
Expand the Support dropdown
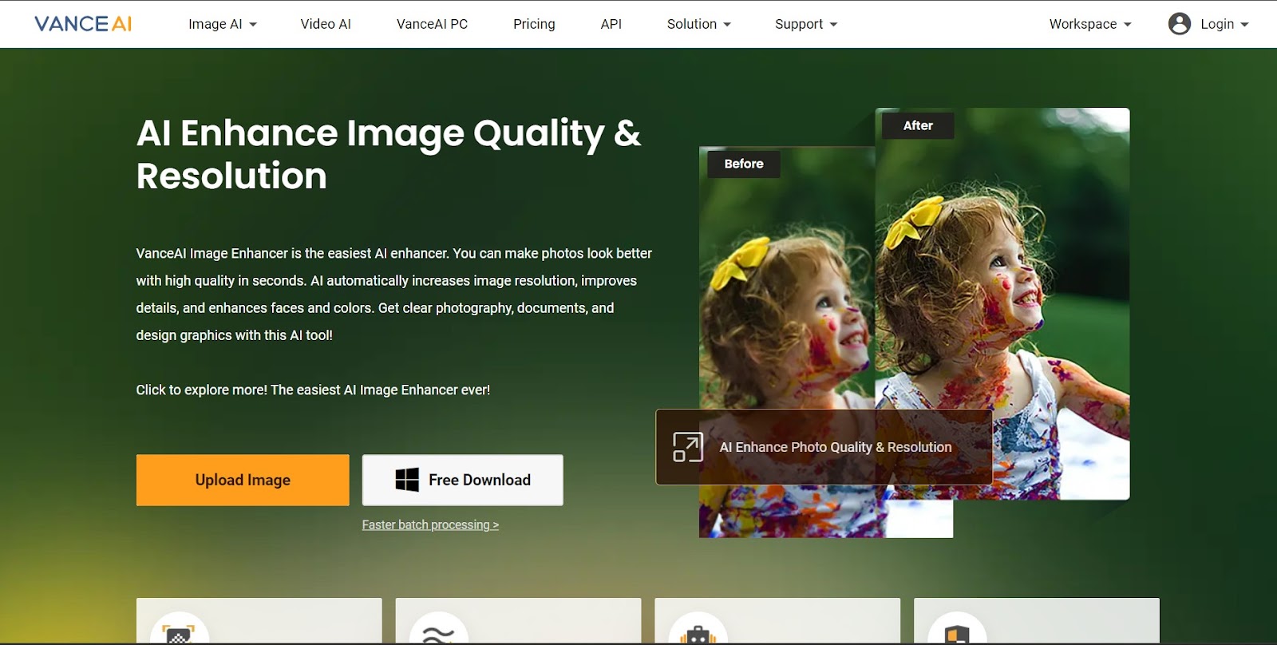tap(806, 24)
